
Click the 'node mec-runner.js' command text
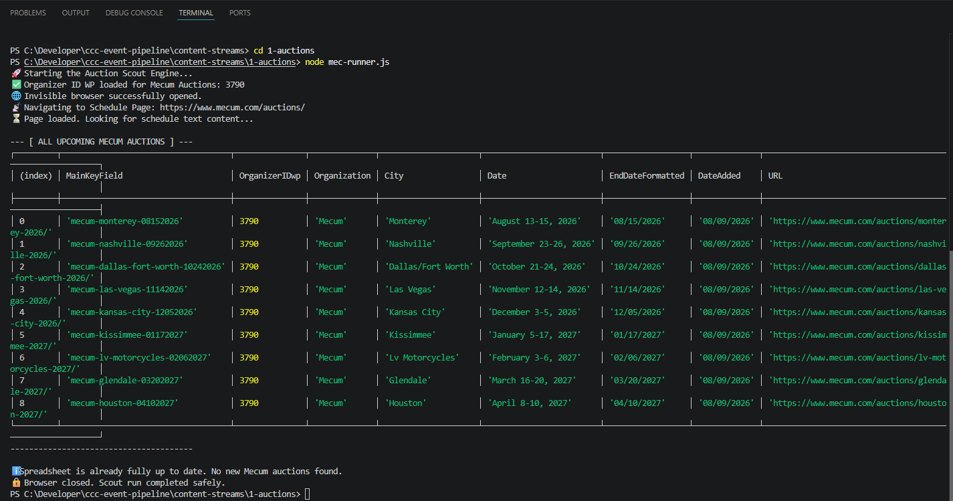[347, 62]
